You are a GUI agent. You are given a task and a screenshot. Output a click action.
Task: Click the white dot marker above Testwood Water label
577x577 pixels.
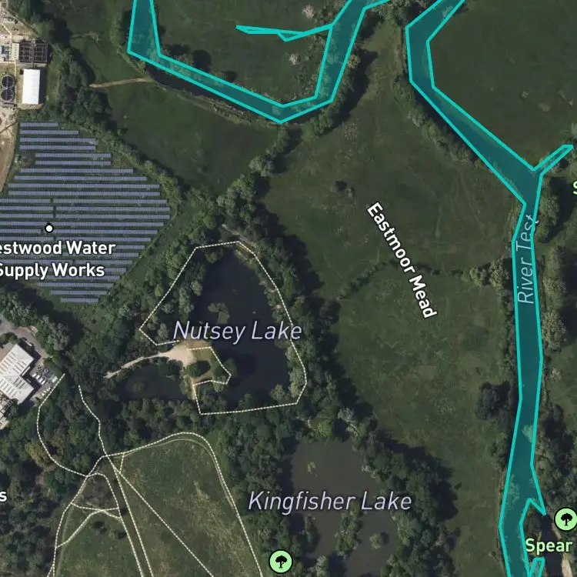(49, 228)
